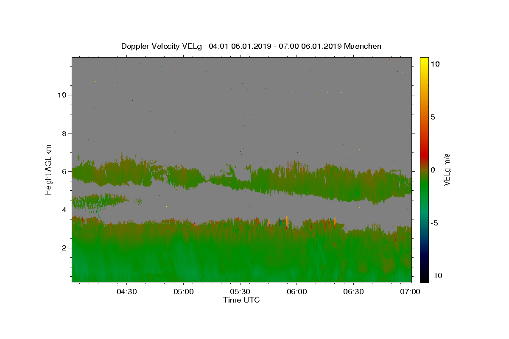Viewport: 509px width, 339px height.
Task: Click the 'Time UTC' axis label
Action: click(241, 300)
